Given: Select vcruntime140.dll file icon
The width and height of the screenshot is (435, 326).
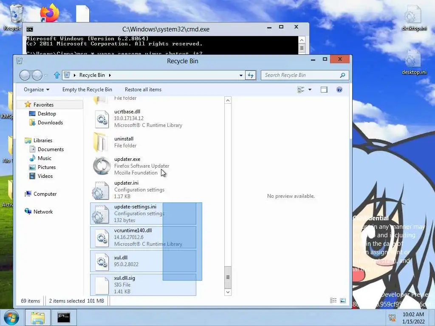Looking at the screenshot, I should (102, 238).
